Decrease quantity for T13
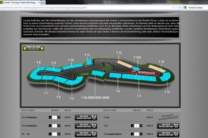The width and height of the screenshot is (208, 138). pos(132,126)
